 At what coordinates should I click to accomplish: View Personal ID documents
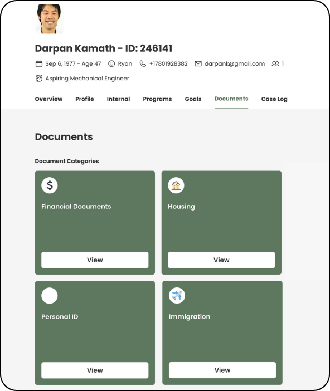click(x=95, y=370)
